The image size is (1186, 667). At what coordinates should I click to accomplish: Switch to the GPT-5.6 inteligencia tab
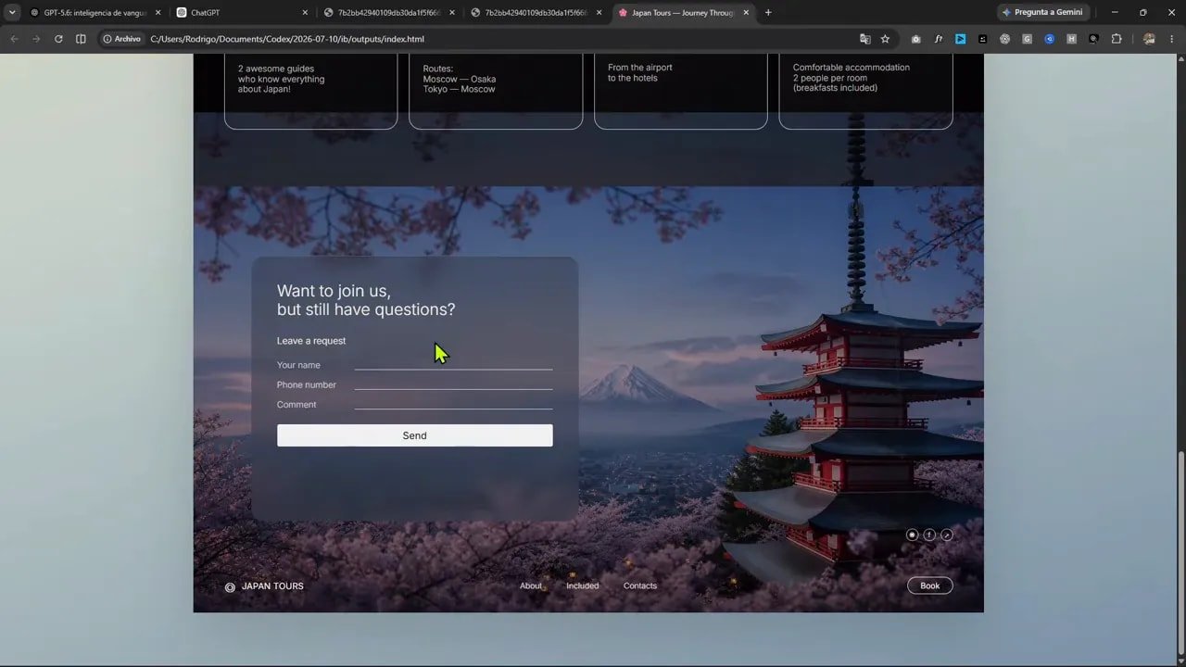pyautogui.click(x=95, y=13)
